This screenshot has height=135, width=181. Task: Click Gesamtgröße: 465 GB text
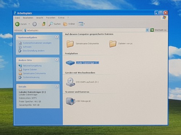[29, 105]
